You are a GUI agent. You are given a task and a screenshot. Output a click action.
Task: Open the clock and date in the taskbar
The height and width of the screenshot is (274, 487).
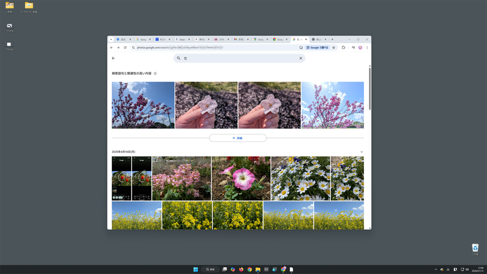478,269
